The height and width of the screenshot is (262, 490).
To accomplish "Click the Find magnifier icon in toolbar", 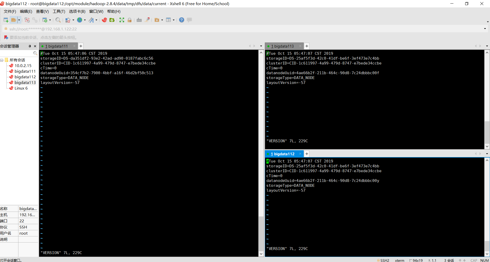I will pos(58,20).
